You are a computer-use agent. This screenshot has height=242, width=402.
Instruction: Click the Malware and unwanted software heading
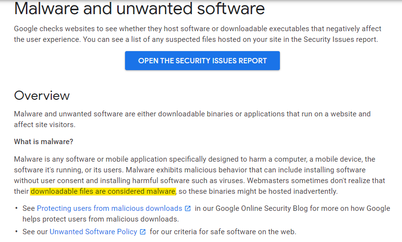139,8
